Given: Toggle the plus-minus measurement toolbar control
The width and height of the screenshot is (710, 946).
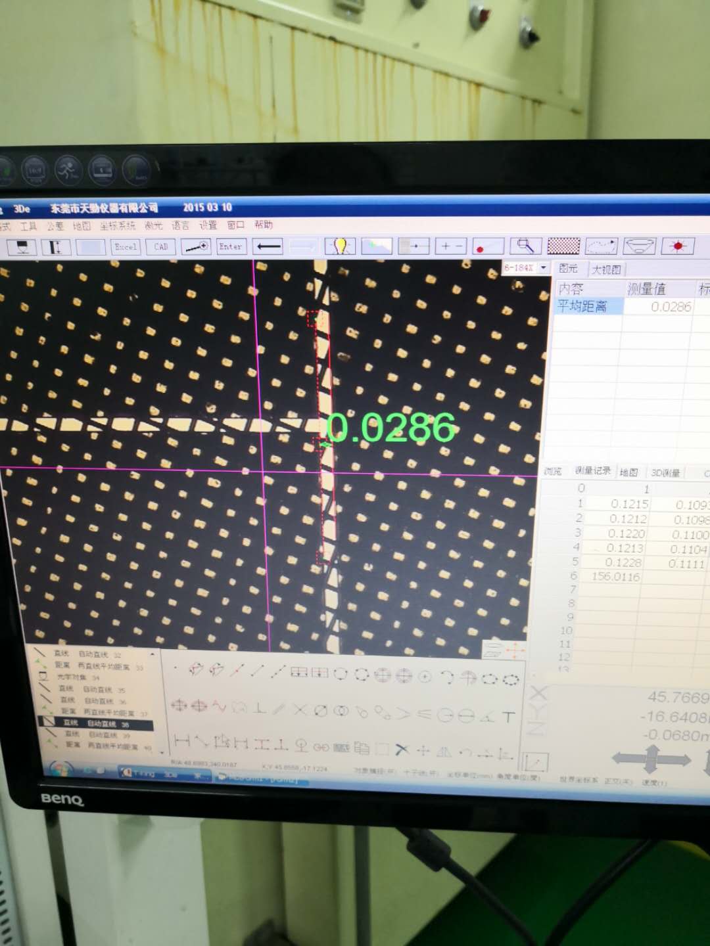Looking at the screenshot, I should [x=450, y=246].
